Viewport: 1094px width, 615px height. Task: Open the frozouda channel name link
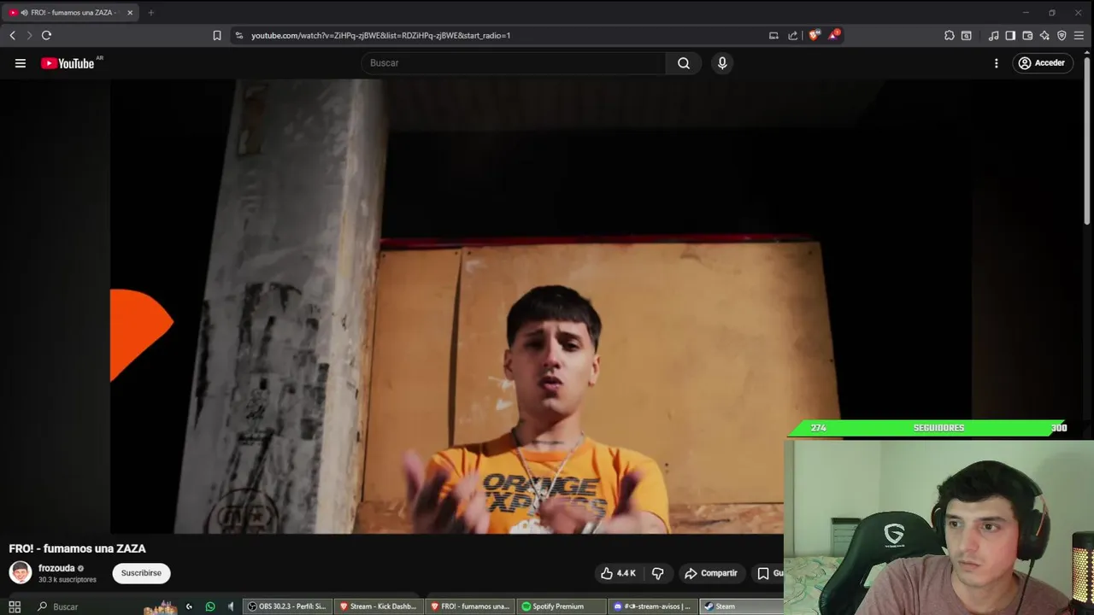56,568
